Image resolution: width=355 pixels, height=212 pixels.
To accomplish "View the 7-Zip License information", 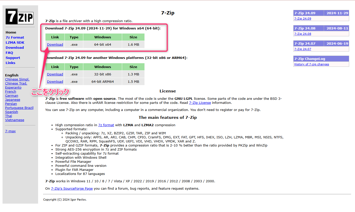I will 200,103.
